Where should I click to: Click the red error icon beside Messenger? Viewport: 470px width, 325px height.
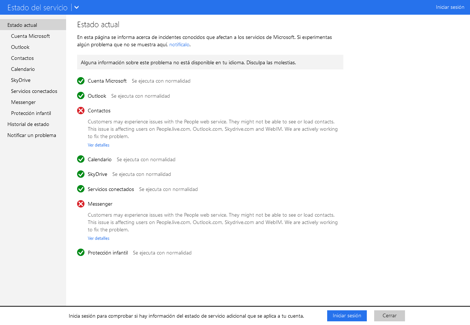coord(81,204)
